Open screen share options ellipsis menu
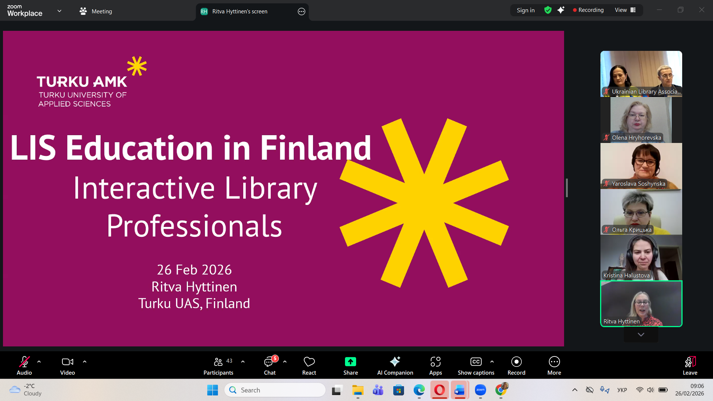This screenshot has height=401, width=713. click(x=301, y=12)
